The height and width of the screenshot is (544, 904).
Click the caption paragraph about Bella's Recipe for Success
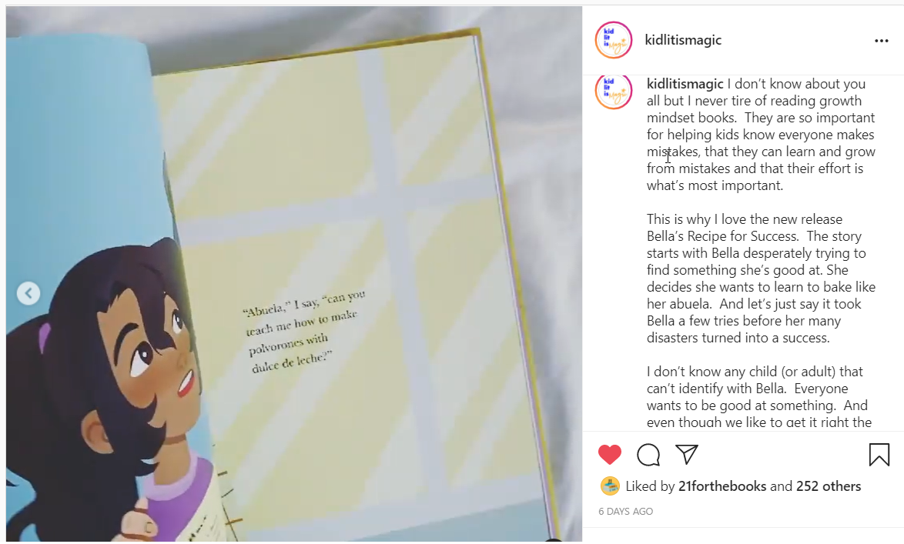pos(761,279)
